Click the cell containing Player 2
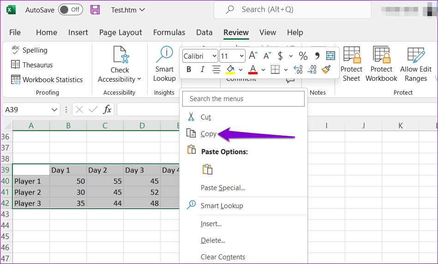 (x=31, y=192)
